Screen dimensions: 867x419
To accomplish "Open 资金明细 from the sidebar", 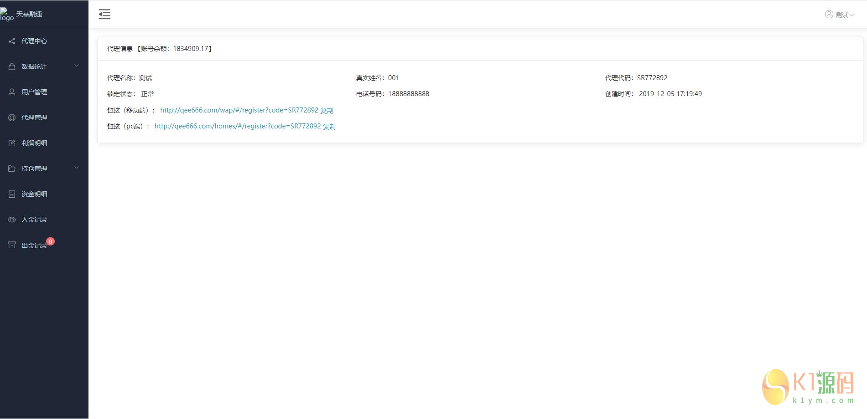I will point(44,194).
